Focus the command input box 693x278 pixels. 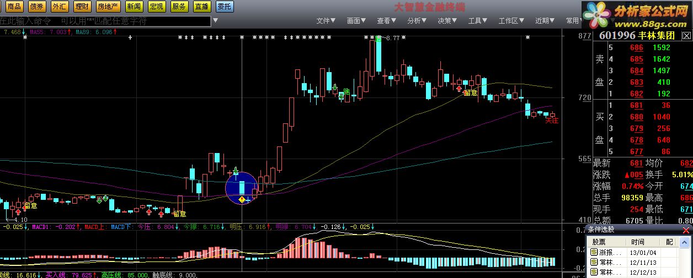click(105, 21)
